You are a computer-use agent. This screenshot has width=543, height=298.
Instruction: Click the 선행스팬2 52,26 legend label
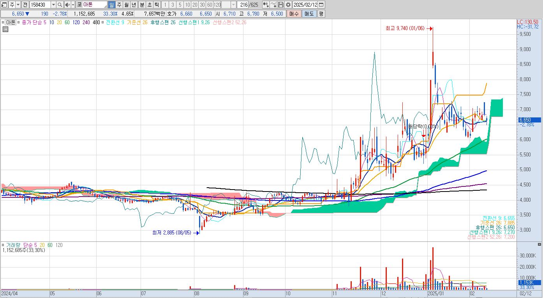click(229, 22)
